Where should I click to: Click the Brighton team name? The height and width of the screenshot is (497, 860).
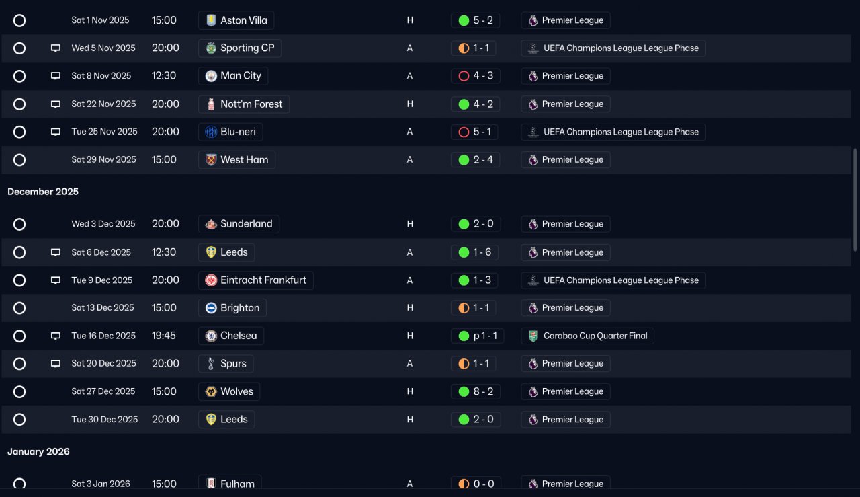click(x=240, y=308)
